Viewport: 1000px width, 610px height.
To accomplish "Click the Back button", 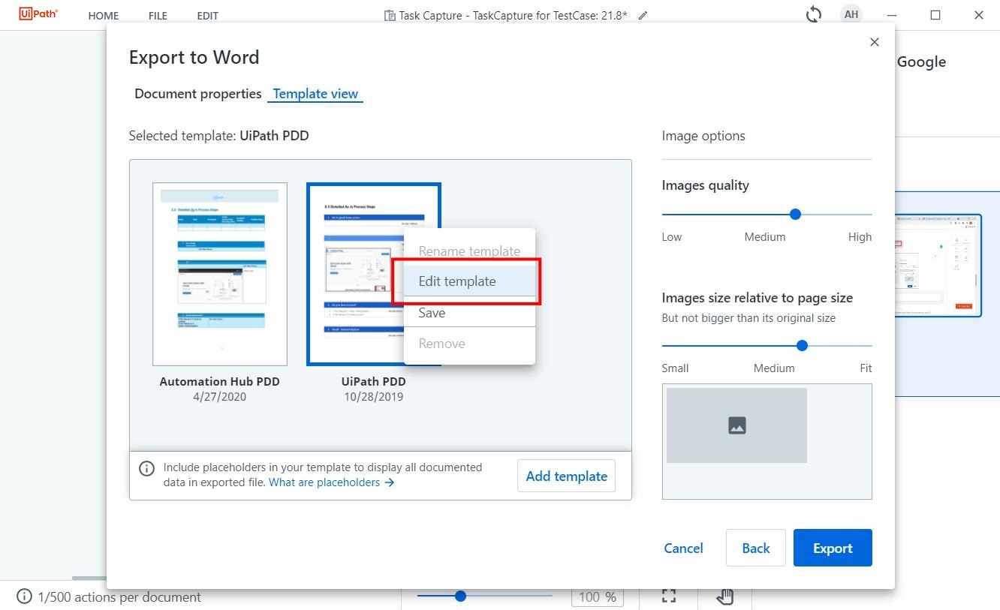I will (755, 548).
